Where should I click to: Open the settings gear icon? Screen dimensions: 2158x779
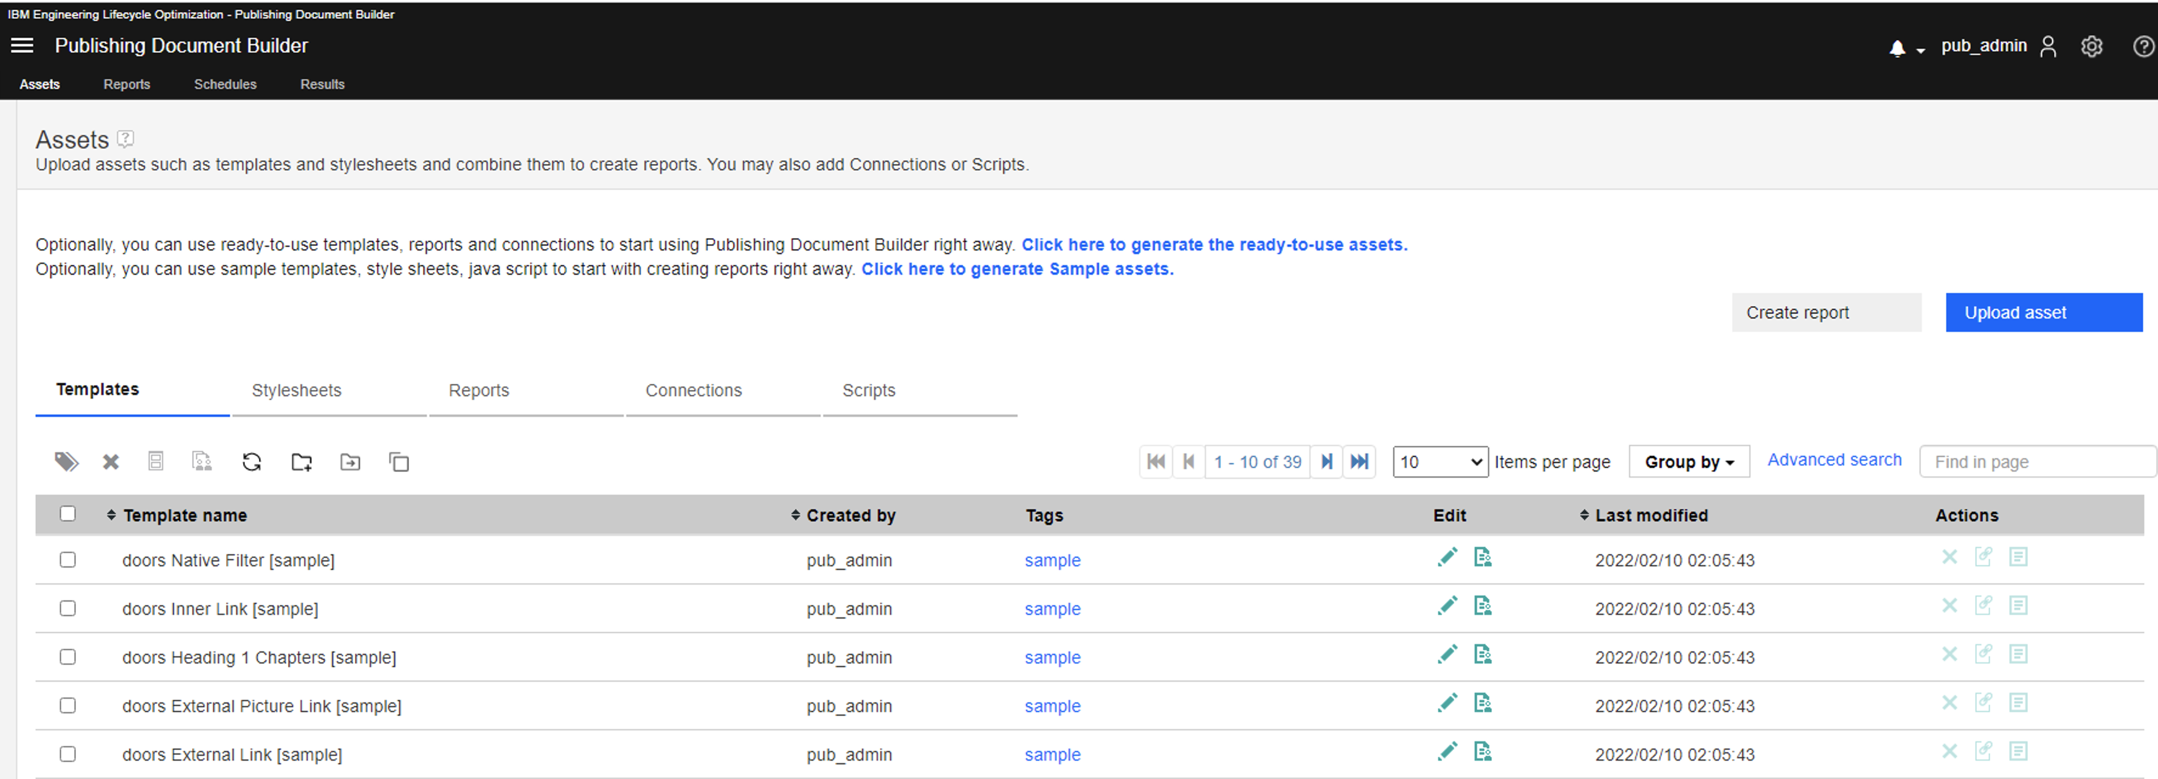pyautogui.click(x=2091, y=47)
